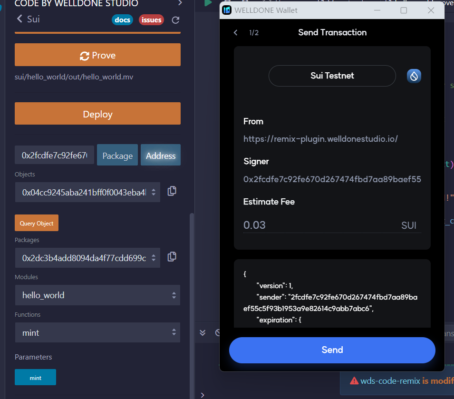This screenshot has height=399, width=454.
Task: Send the transaction in WELLDONE Wallet
Action: tap(332, 350)
